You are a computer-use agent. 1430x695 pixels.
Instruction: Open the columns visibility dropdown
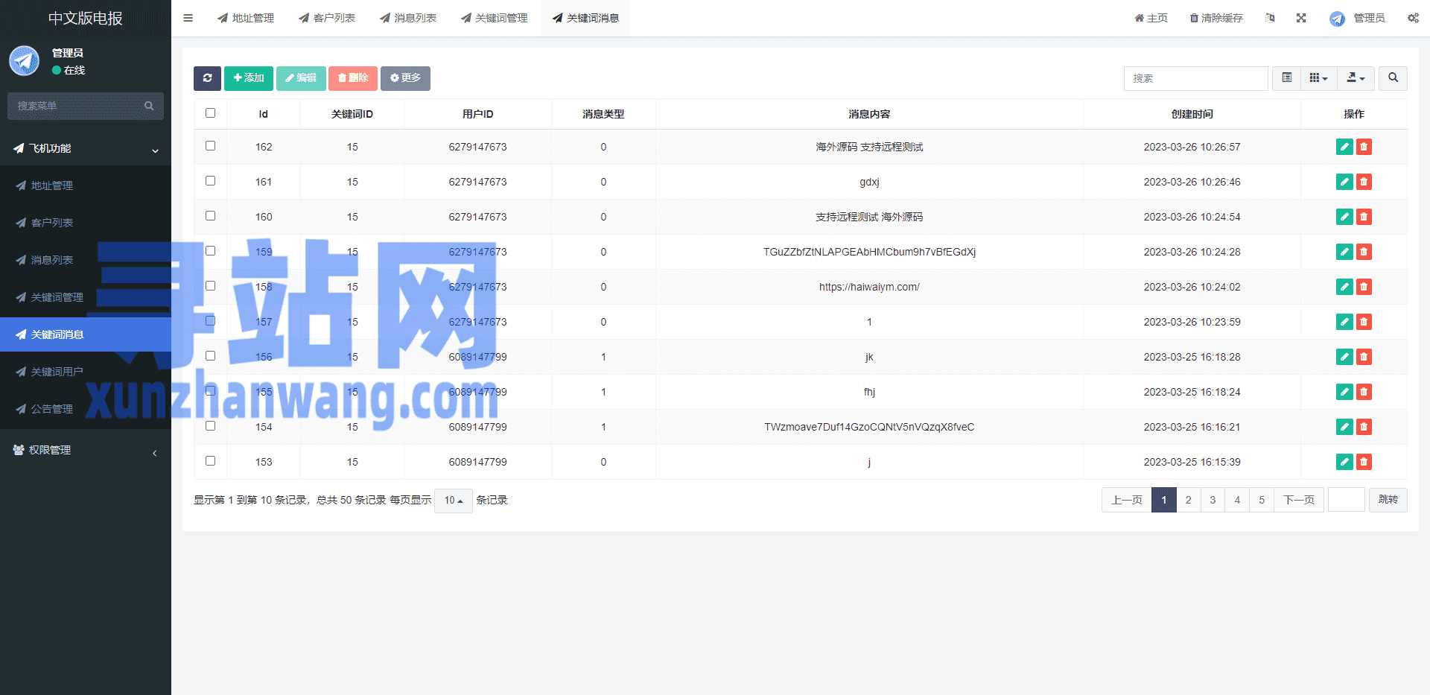(1318, 78)
